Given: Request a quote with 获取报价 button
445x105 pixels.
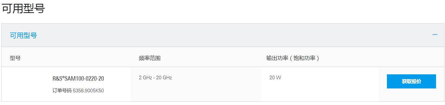Looking at the screenshot, I should click(x=411, y=81).
